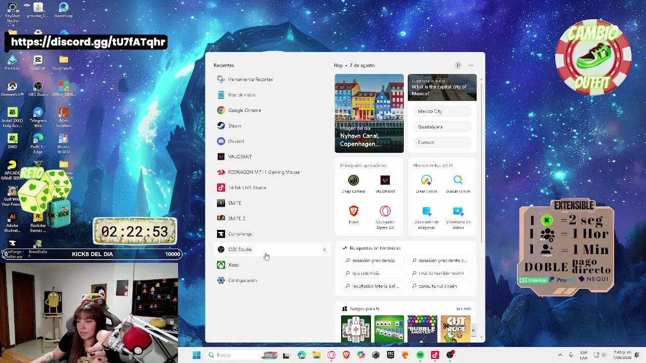Viewport: 646px width, 363px height.
Task: Open the Bubble Shooter game thumbnail
Action: [x=422, y=329]
